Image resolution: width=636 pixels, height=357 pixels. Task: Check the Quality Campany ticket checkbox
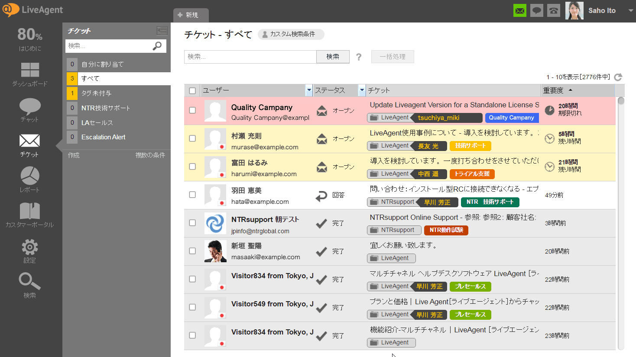(193, 110)
